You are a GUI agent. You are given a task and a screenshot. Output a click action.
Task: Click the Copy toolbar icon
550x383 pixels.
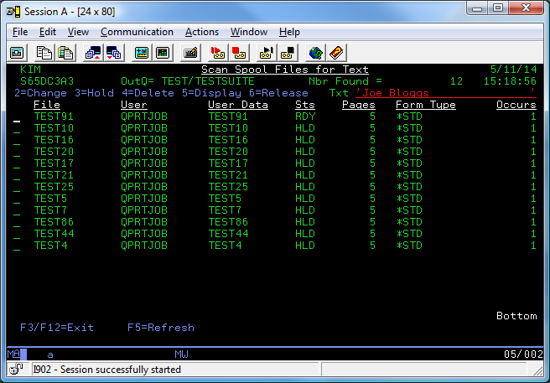pyautogui.click(x=44, y=52)
